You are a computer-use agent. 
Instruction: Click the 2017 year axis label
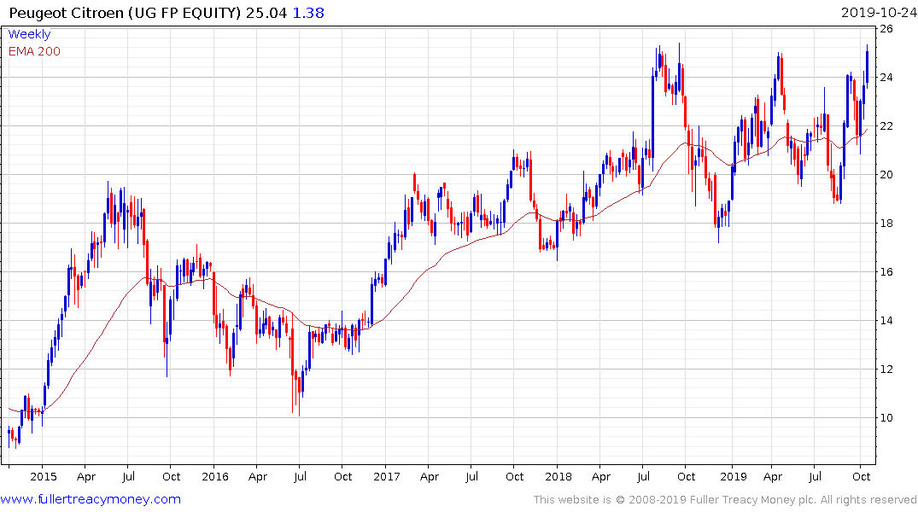click(386, 476)
